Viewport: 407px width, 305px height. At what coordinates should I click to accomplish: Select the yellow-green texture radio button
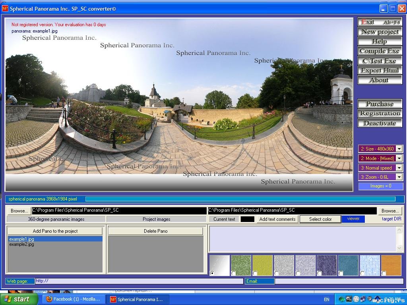[255, 273]
